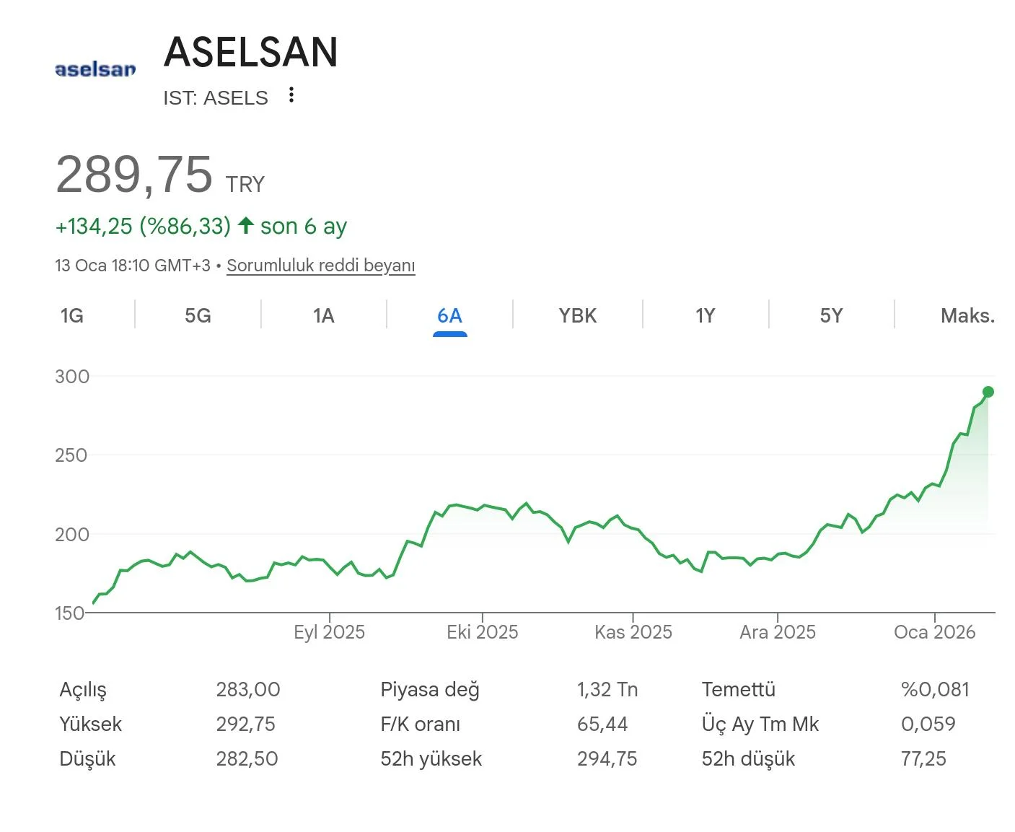1015x832 pixels.
Task: Click the green up arrow next to the percentage change
Action: click(x=246, y=225)
